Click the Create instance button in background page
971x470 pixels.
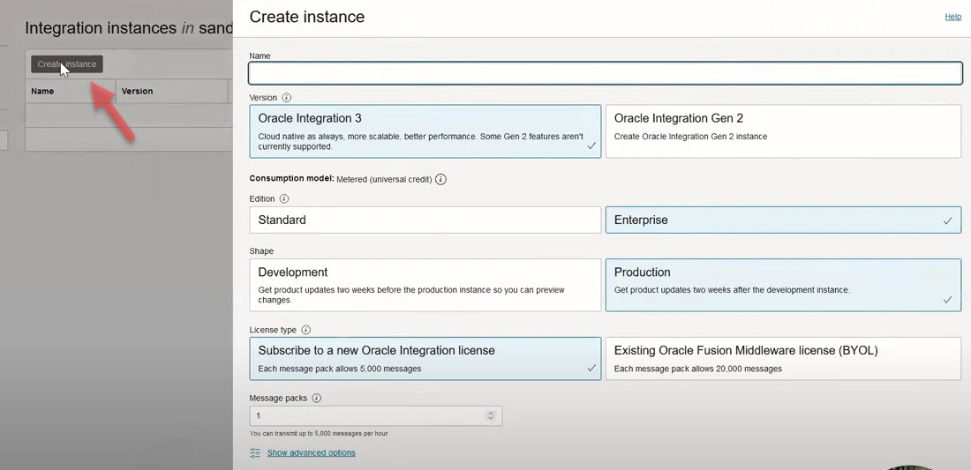tap(67, 64)
